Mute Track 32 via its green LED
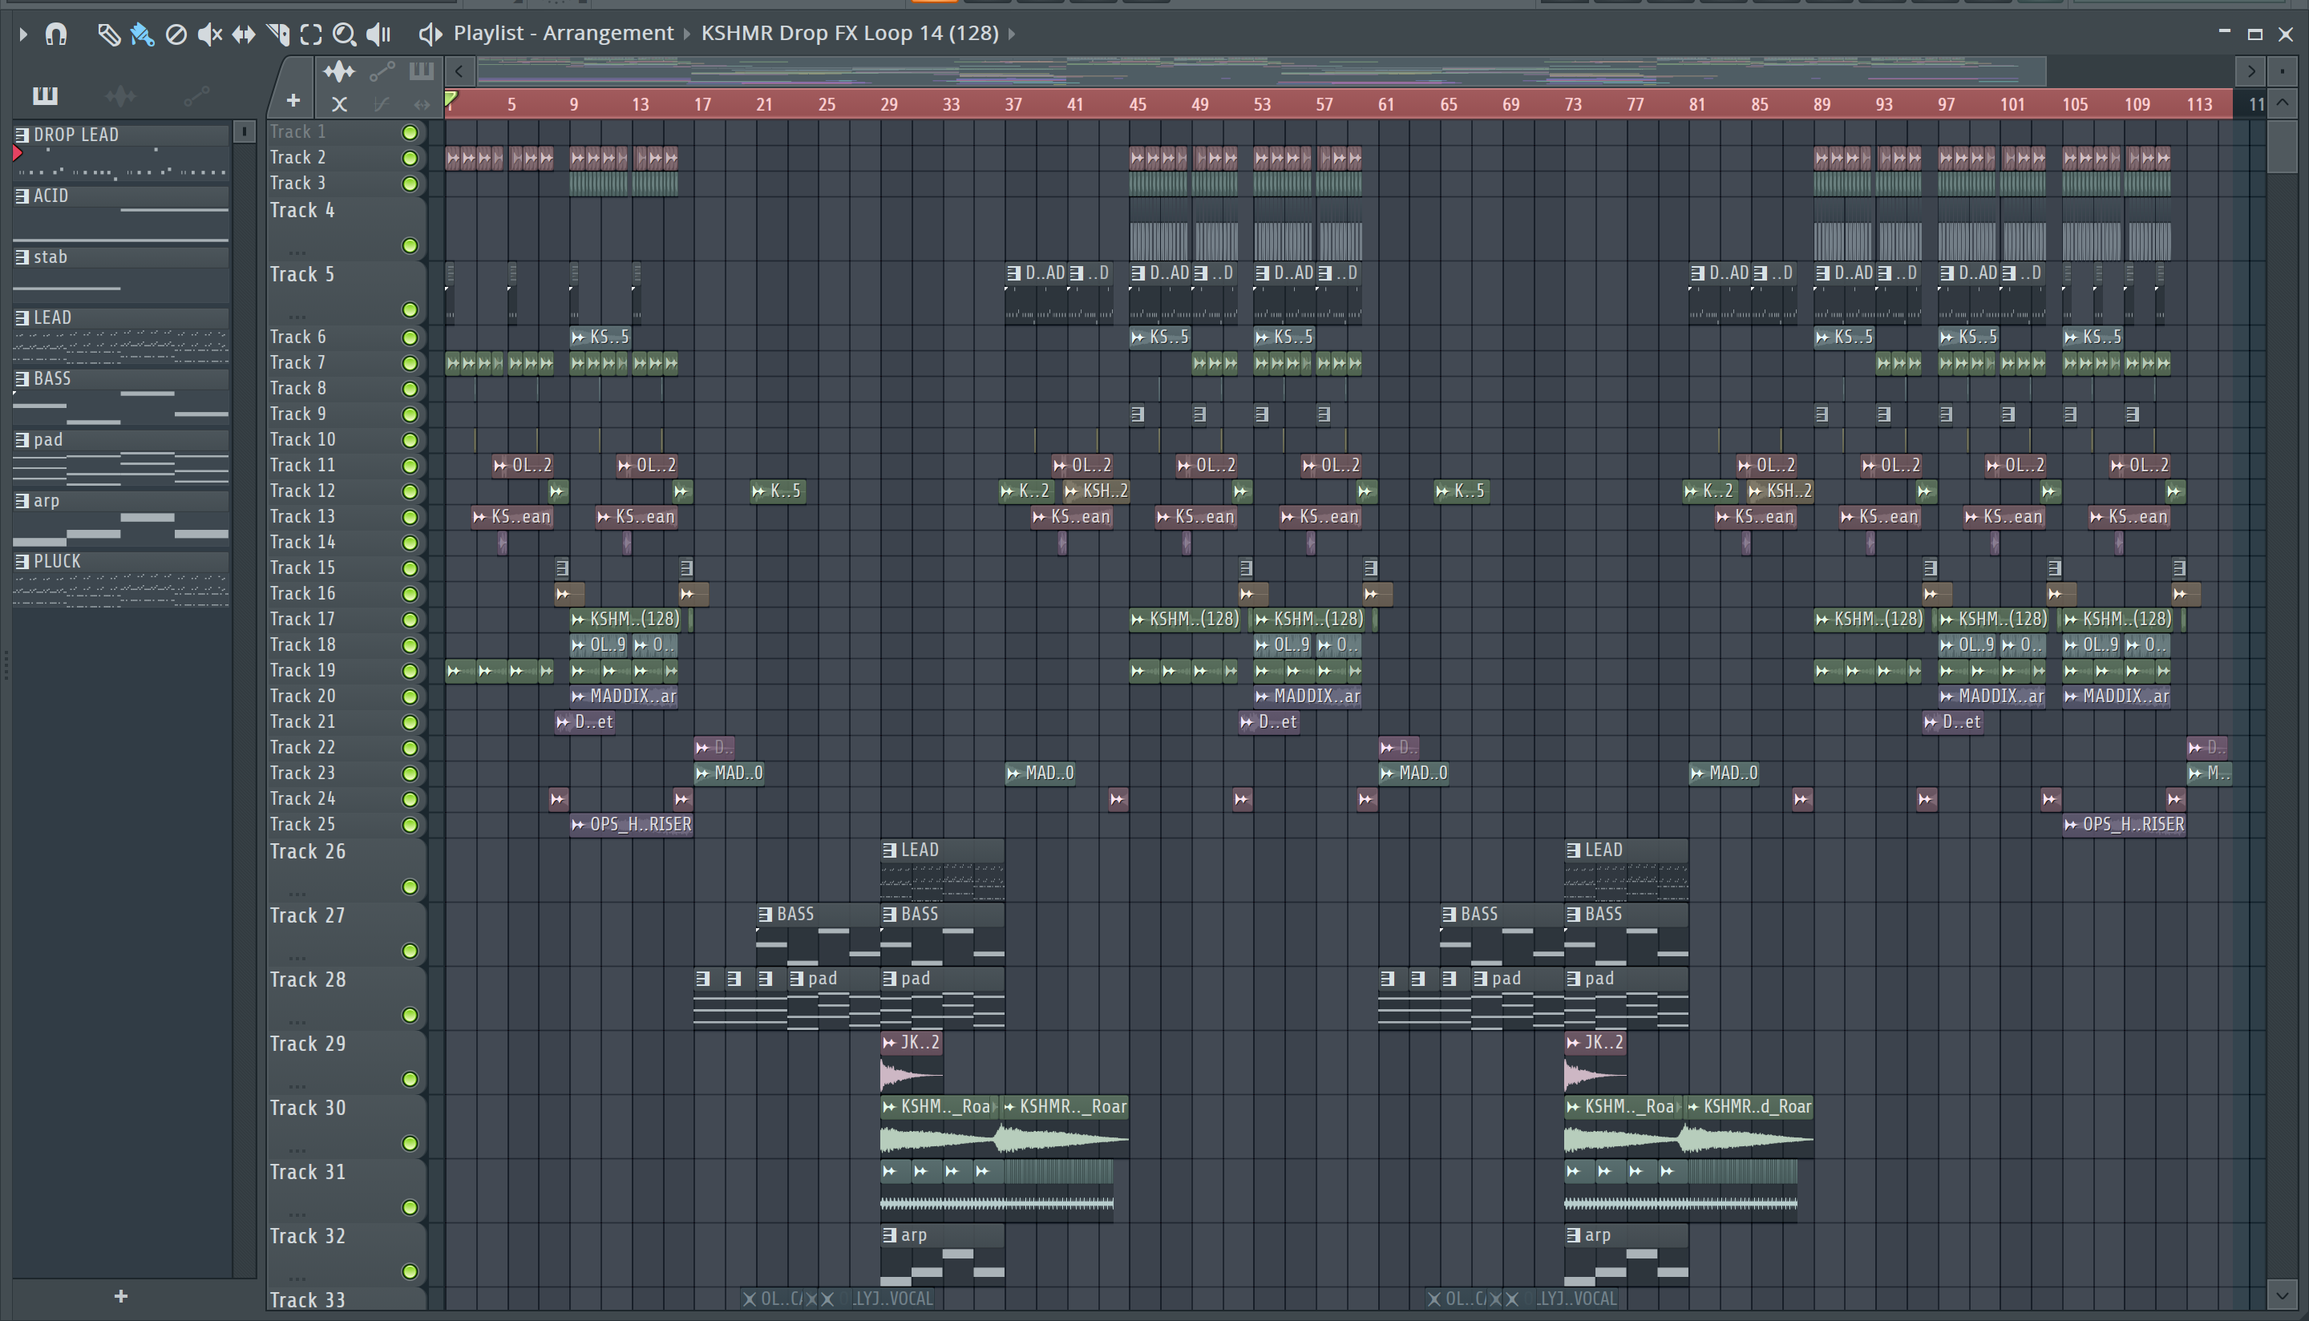The height and width of the screenshot is (1321, 2309). (x=410, y=1272)
